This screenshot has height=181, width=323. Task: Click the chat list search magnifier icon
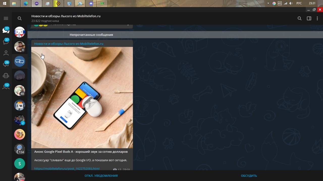point(19,18)
